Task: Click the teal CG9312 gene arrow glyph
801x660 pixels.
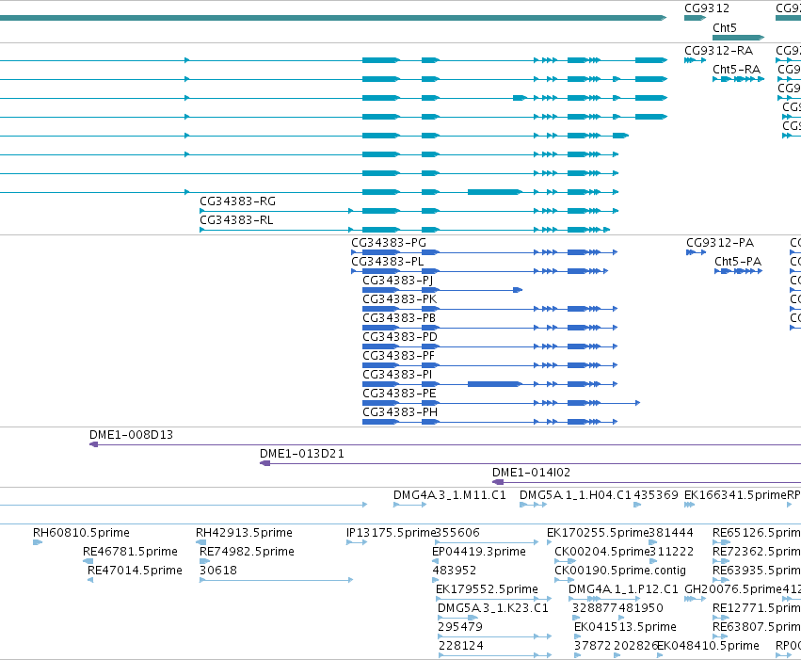Action: [x=695, y=18]
